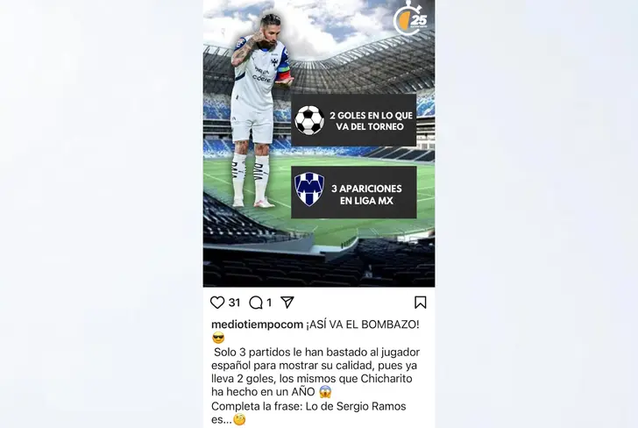Share the post using the paper plane icon
The height and width of the screenshot is (428, 638).
click(287, 303)
